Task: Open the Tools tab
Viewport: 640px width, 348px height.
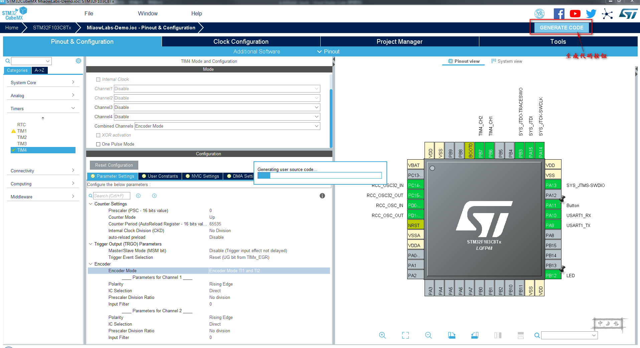Action: (x=558, y=41)
